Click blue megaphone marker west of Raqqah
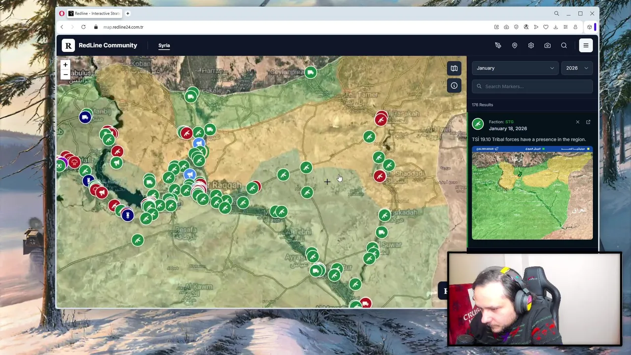 (x=190, y=175)
